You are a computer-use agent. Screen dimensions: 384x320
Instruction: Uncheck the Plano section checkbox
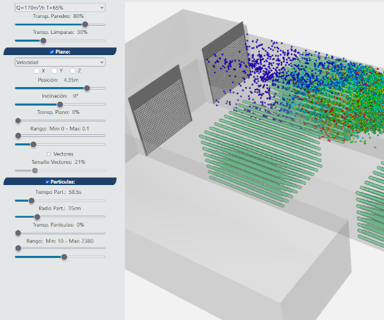point(52,51)
